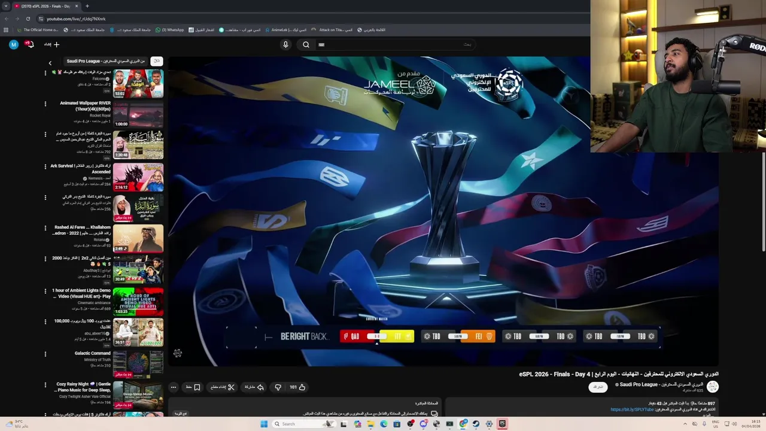Open File Explorer from taskbar
Screen dimensions: 766x431
click(x=370, y=424)
